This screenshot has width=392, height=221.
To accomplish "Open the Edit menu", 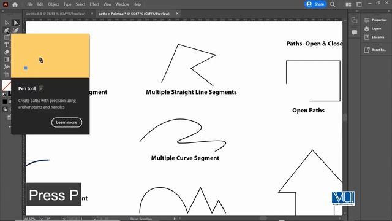I will (x=40, y=4).
